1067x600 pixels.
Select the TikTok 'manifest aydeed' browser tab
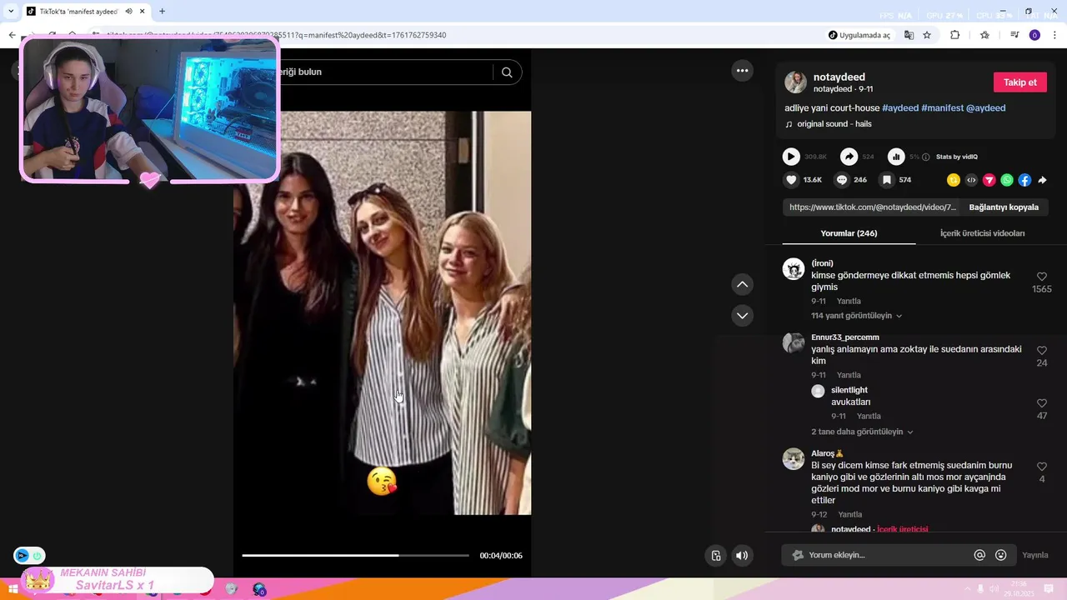85,12
